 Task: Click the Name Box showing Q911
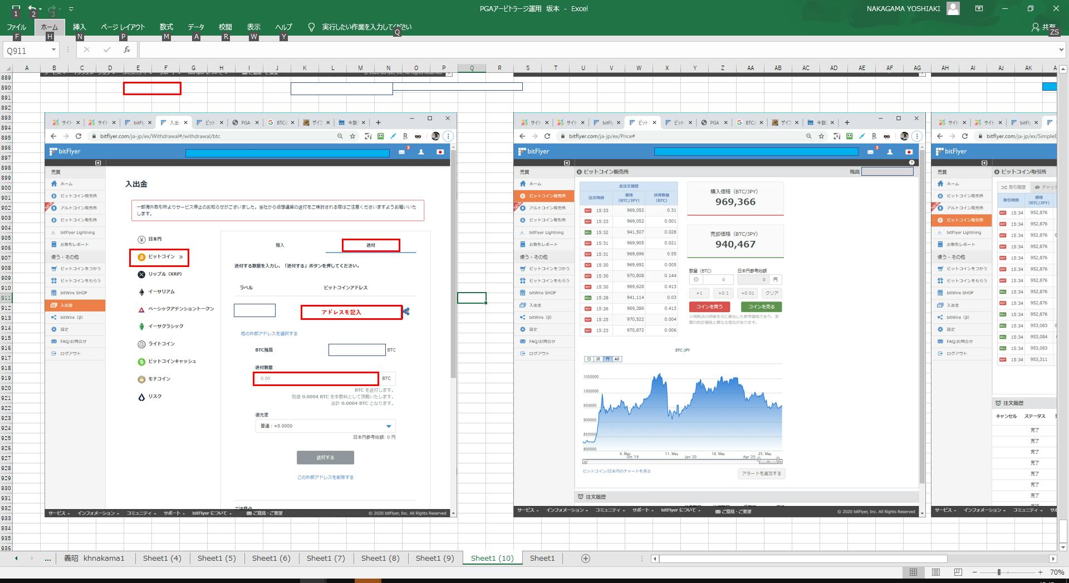(27, 50)
